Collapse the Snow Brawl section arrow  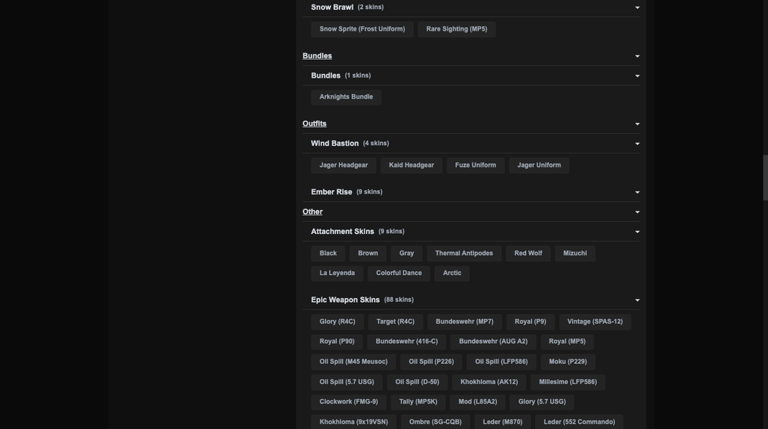(x=637, y=7)
